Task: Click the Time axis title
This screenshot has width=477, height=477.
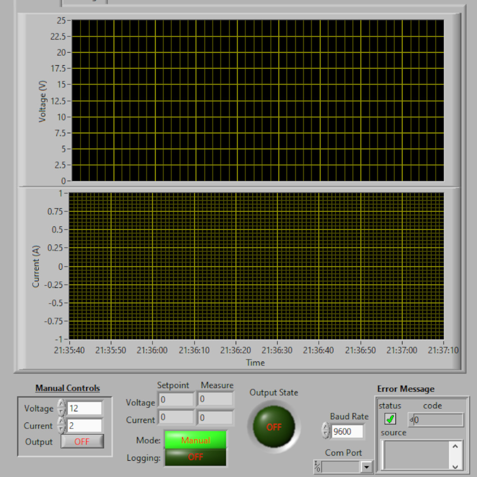Action: [255, 362]
